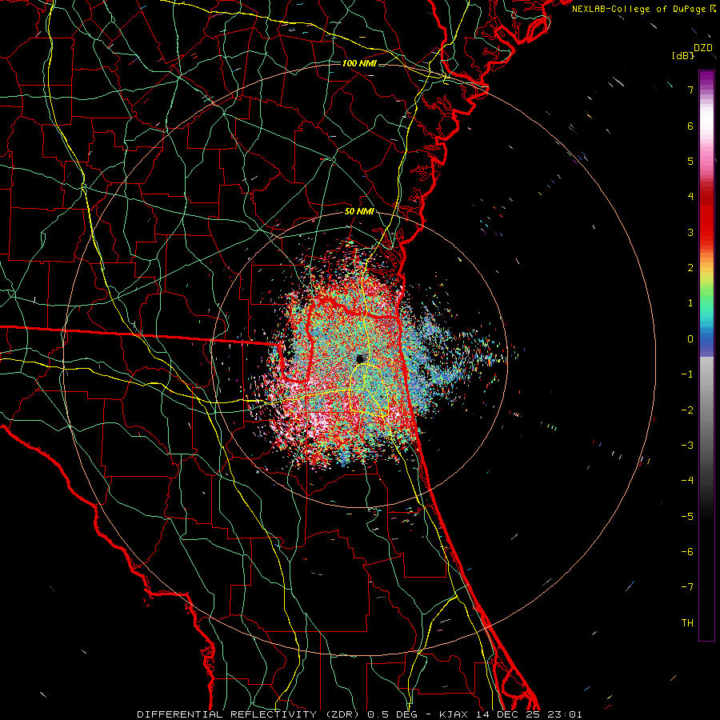Click the -7 value on color scale
This screenshot has height=720, width=720.
click(x=687, y=587)
